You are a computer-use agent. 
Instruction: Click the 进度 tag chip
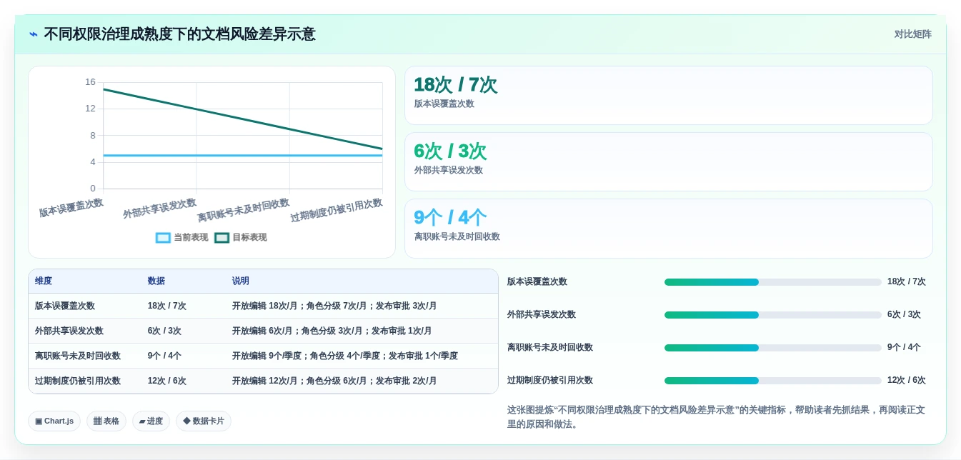[151, 421]
